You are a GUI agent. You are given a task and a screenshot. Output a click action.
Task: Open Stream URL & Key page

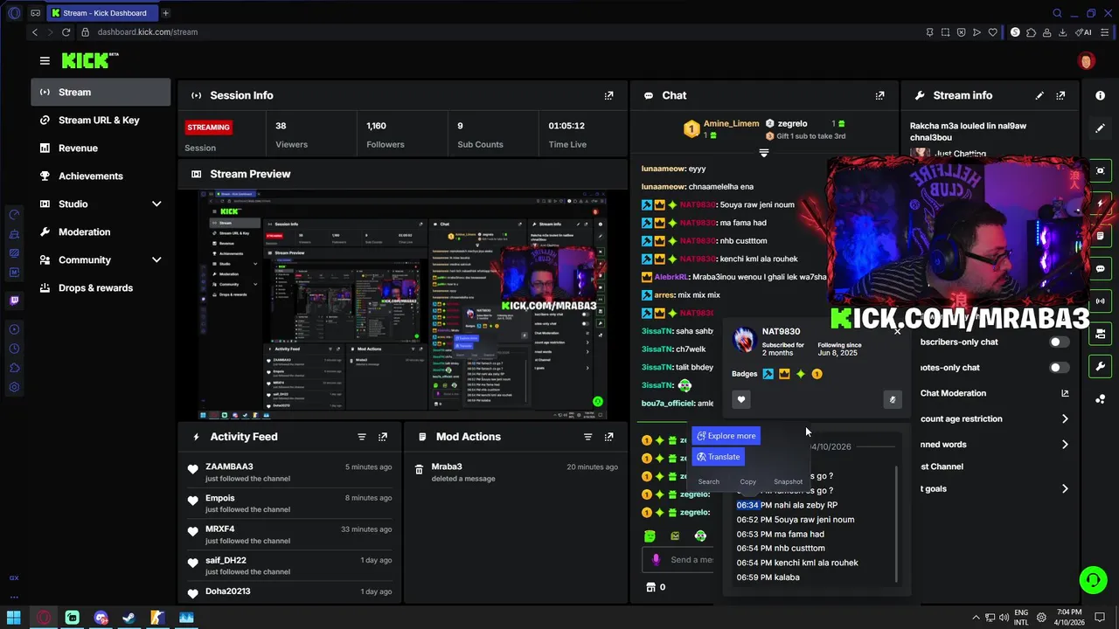coord(101,121)
